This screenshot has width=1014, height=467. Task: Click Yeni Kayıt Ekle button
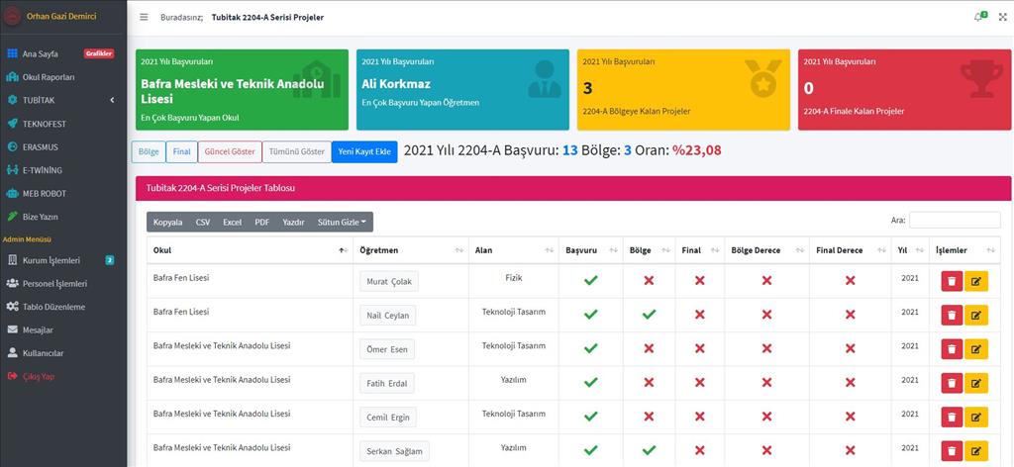point(364,152)
